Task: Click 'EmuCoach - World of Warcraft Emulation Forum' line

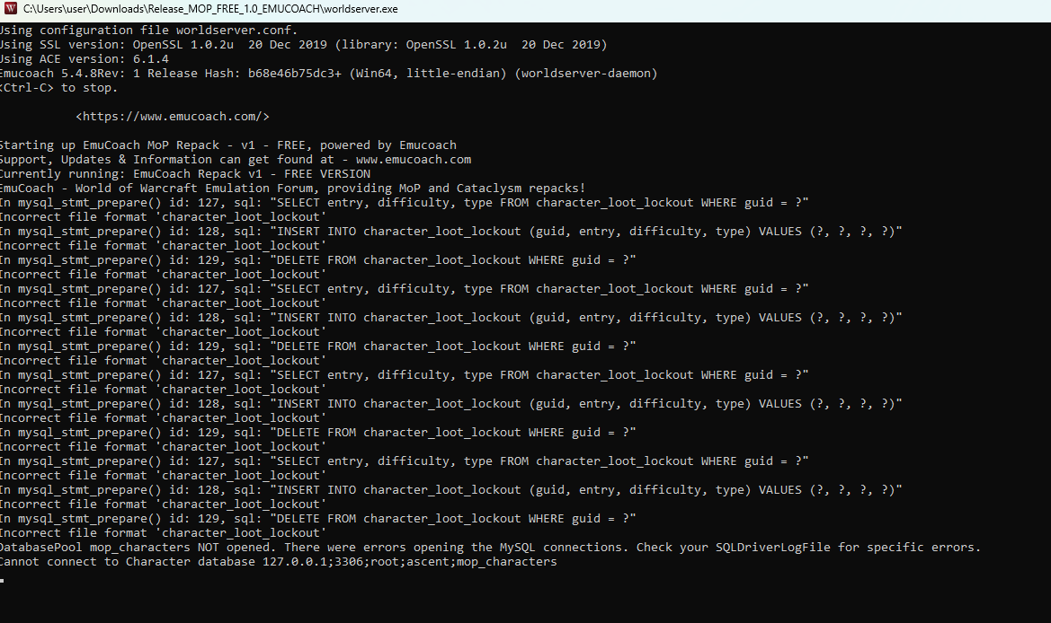Action: coord(292,188)
